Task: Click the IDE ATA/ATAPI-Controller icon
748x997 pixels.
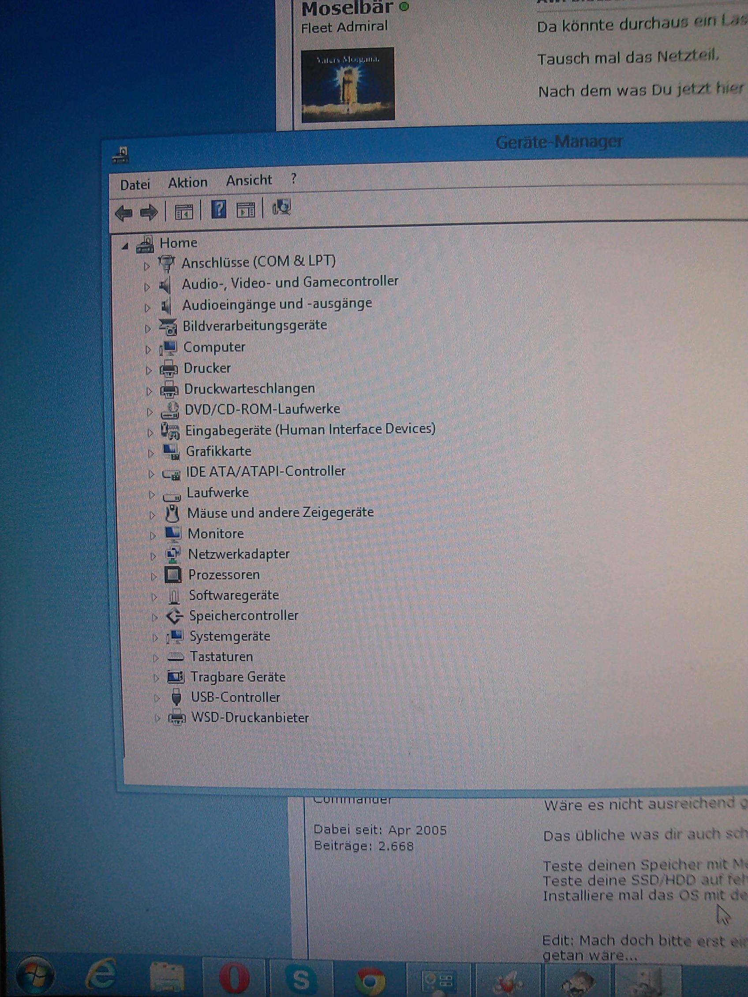Action: point(171,473)
